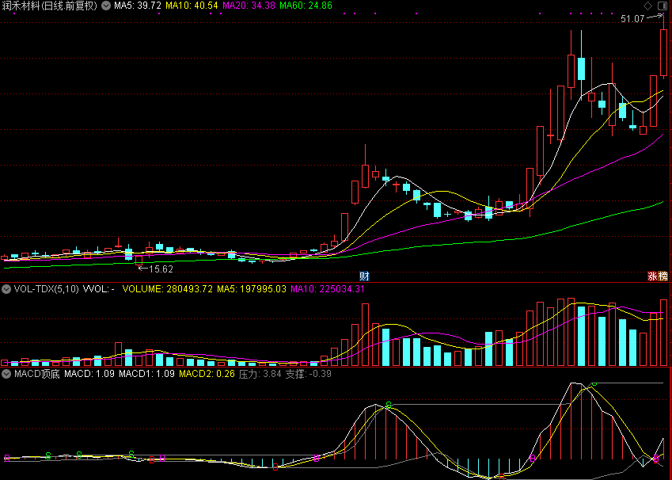
Task: Select the MA60: 24.86 moving average label
Action: point(306,6)
